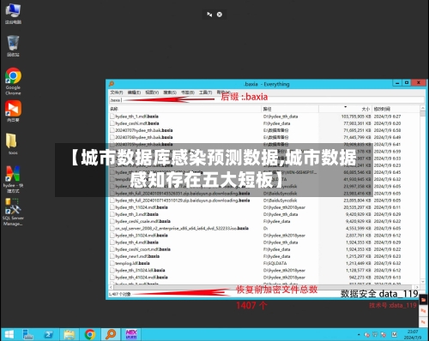
Task: Select hydee_tth_11024.mdf.baxia in the results
Action: click(x=142, y=207)
